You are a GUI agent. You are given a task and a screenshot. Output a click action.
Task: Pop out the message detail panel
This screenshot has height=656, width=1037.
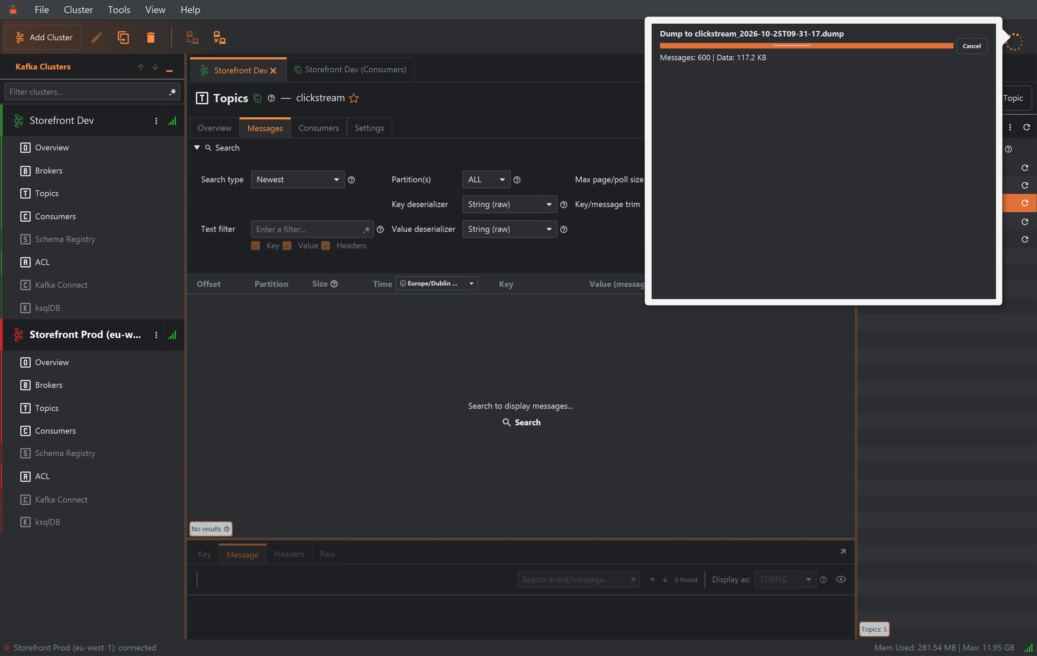843,551
